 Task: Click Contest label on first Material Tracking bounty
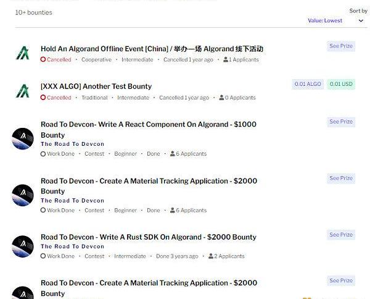click(94, 211)
